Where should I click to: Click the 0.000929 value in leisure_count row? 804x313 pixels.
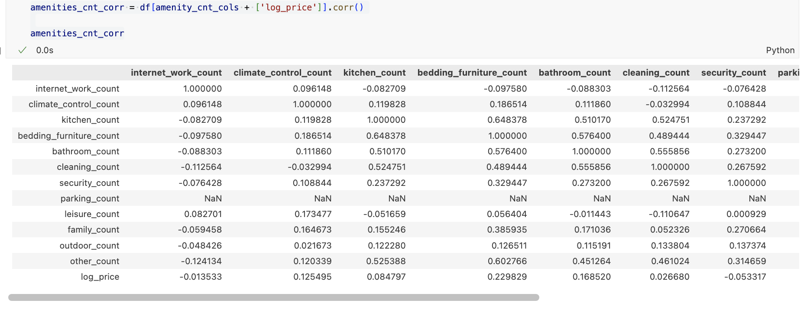click(746, 214)
